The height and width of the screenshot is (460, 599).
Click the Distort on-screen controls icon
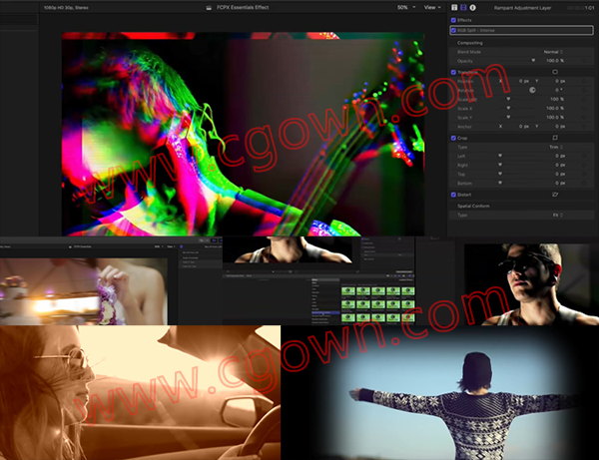555,195
